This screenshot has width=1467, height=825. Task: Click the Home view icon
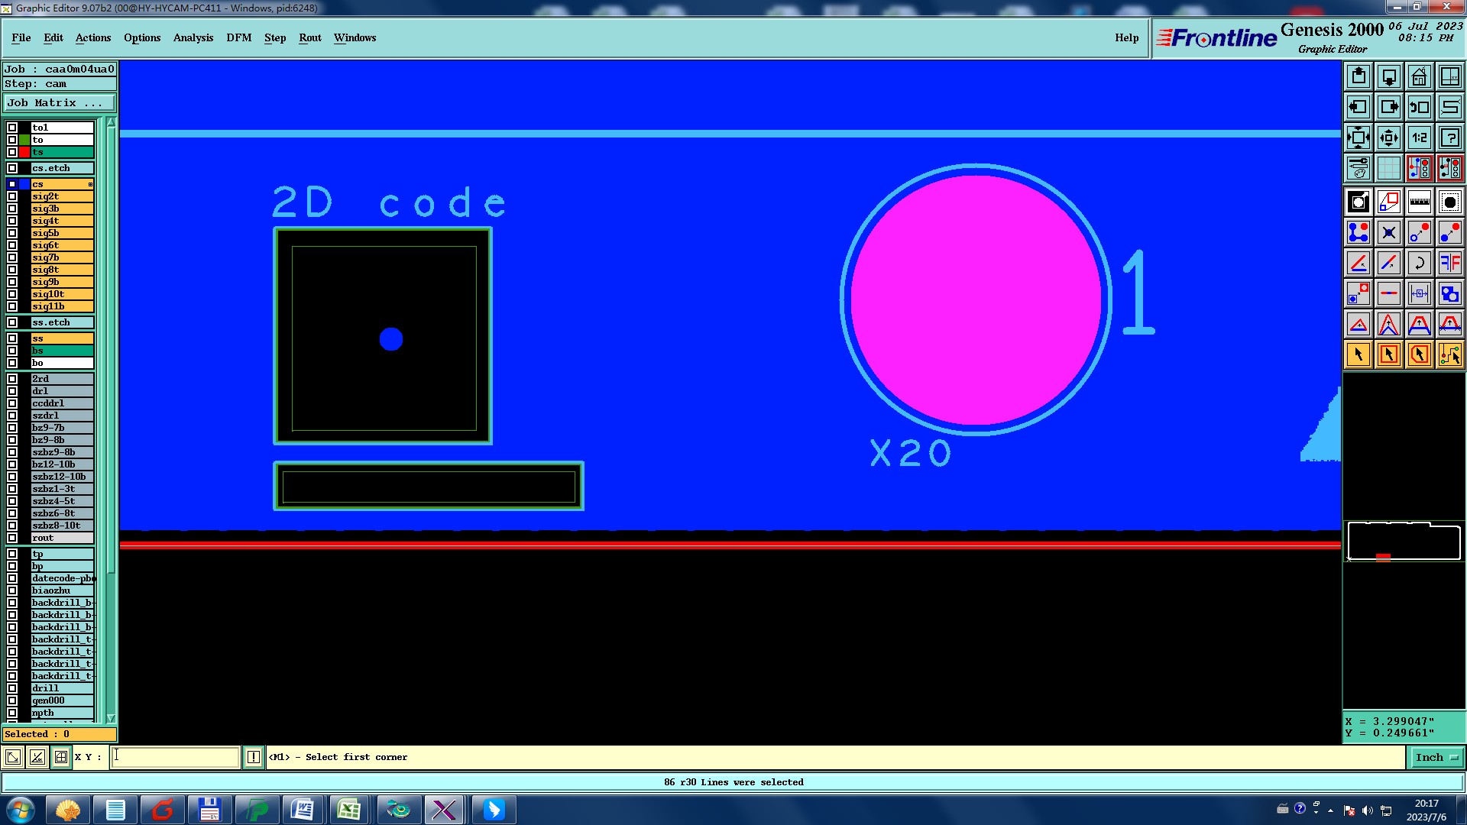coord(1419,76)
